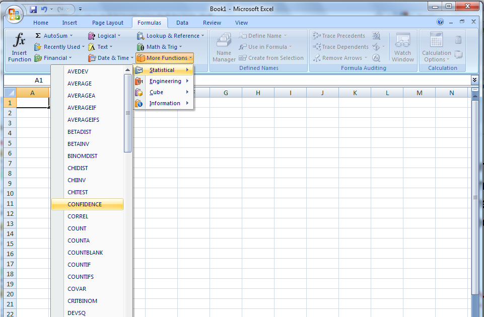Open the AutoSum function icon
The height and width of the screenshot is (317, 484).
coord(39,35)
